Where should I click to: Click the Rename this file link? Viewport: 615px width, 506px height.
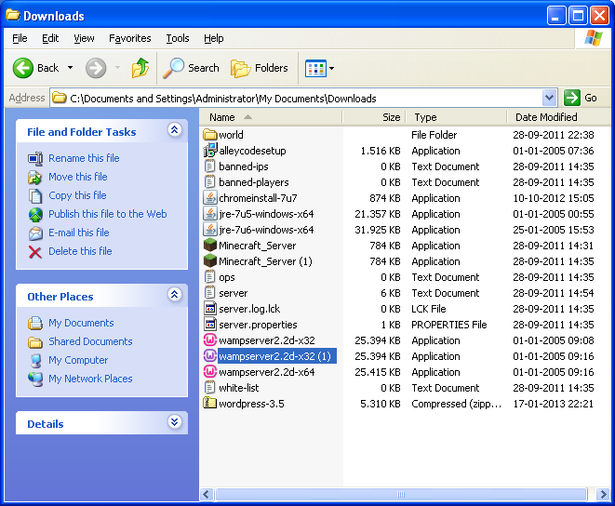pos(84,158)
